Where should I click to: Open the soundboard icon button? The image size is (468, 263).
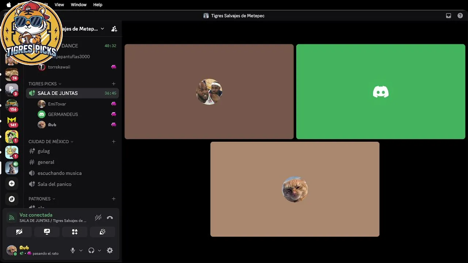pyautogui.click(x=102, y=232)
